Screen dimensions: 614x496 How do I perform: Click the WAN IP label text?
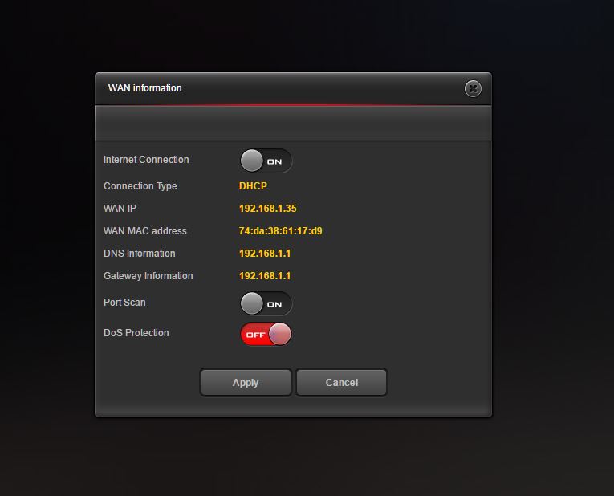120,209
